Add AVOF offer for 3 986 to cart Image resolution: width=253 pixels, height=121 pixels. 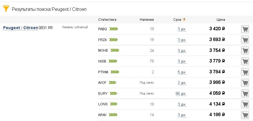point(245,83)
